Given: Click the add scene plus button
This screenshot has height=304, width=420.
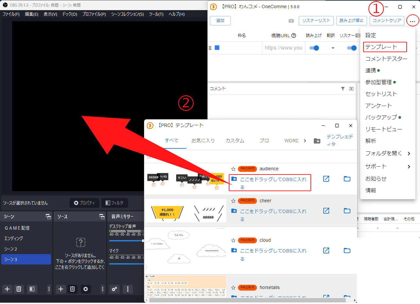Looking at the screenshot, I should click(x=7, y=289).
